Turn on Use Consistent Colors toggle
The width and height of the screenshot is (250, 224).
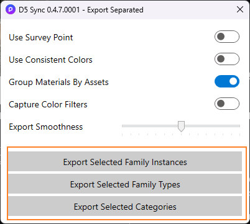point(227,59)
